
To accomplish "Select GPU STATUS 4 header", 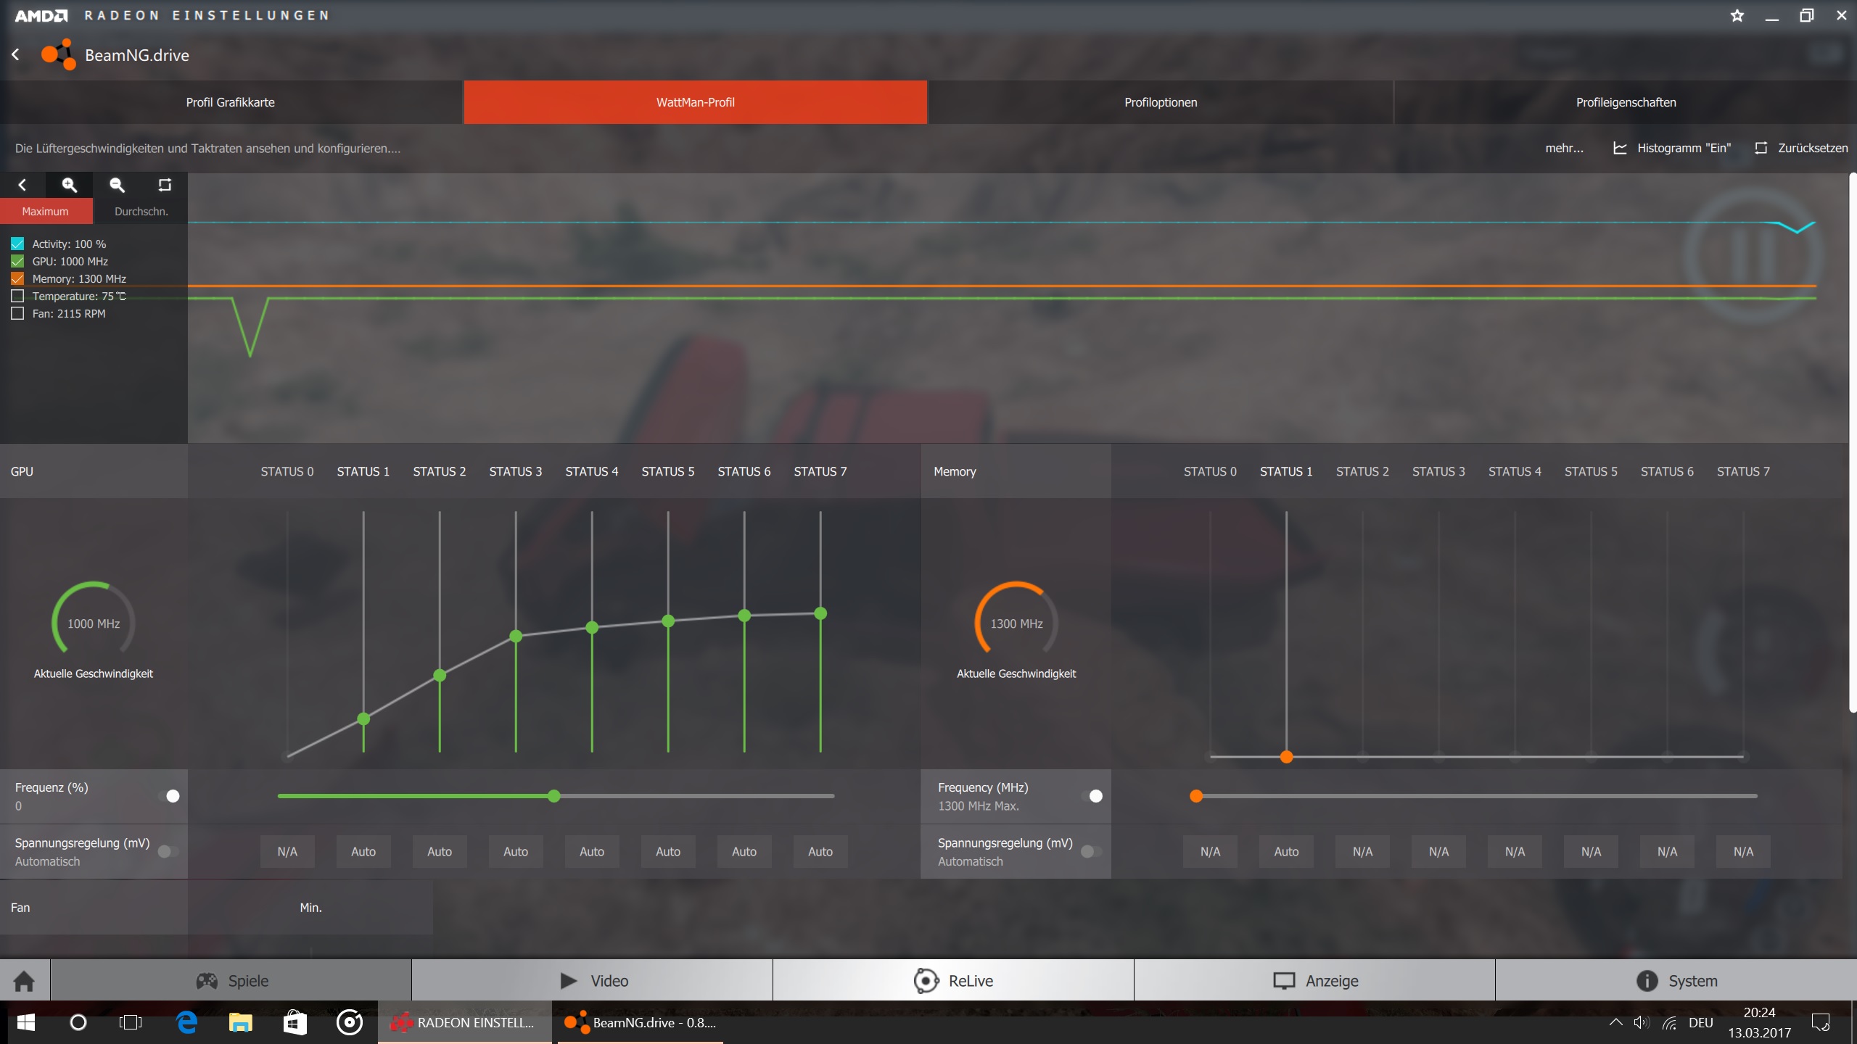I will click(592, 471).
